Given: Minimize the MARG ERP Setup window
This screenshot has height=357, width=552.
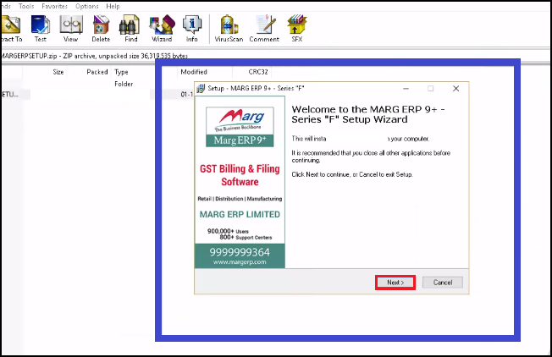Looking at the screenshot, I should 406,89.
